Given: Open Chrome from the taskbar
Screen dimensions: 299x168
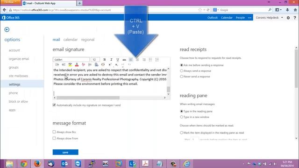Looking at the screenshot, I should coord(24,164).
